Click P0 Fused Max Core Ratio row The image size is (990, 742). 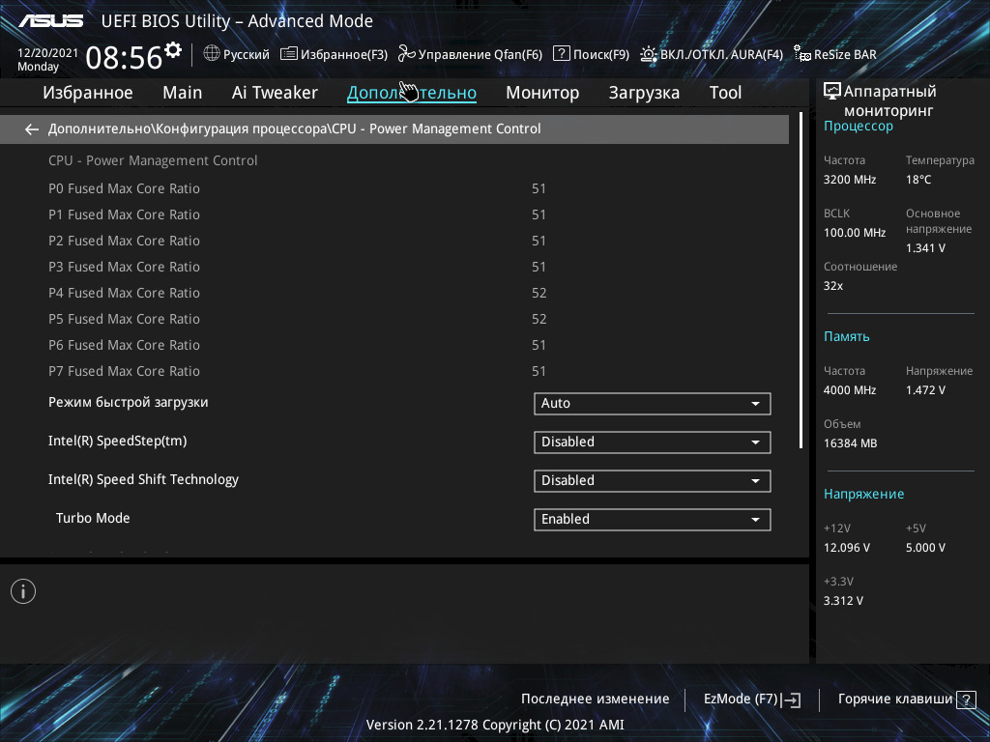[x=394, y=188]
